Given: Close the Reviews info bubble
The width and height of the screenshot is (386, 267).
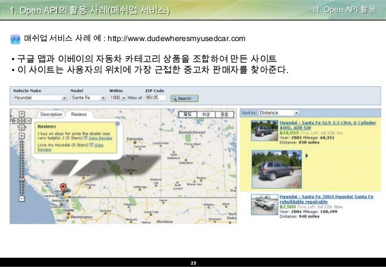Looking at the screenshot, I should [x=117, y=124].
